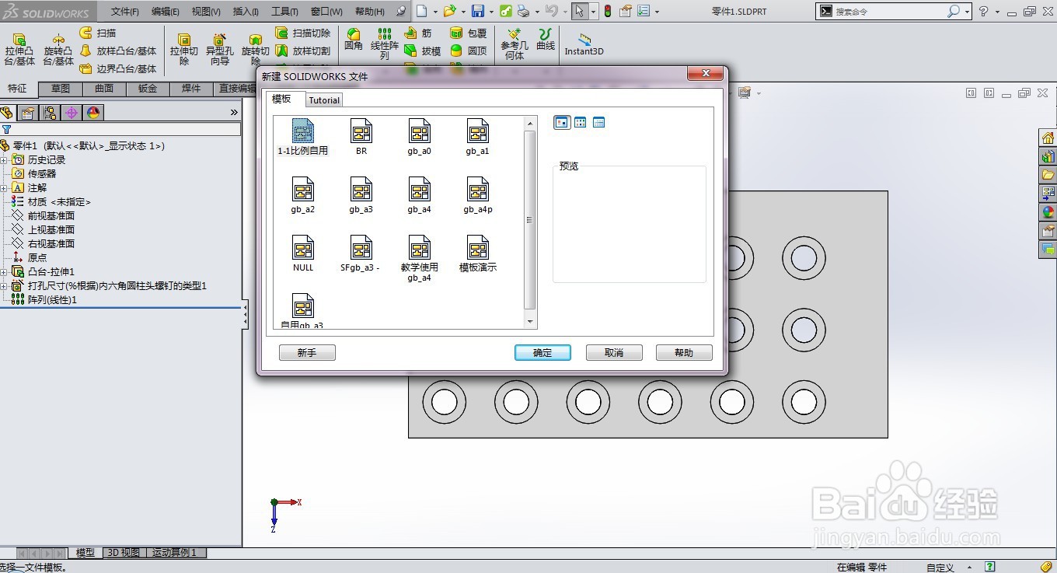1057x573 pixels.
Task: Open the Curves tool (曲线)
Action: point(546,40)
